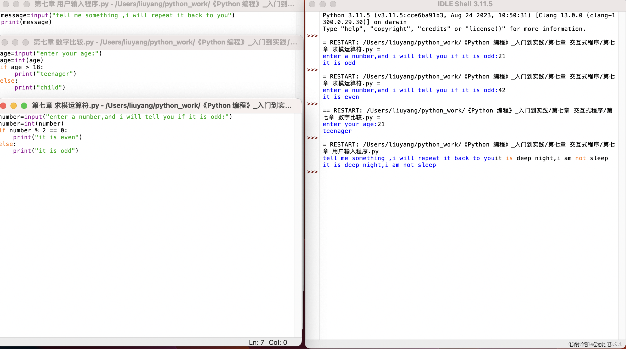This screenshot has height=349, width=626.
Task: Click the 数字比较.py window zoom button
Action: coord(26,42)
